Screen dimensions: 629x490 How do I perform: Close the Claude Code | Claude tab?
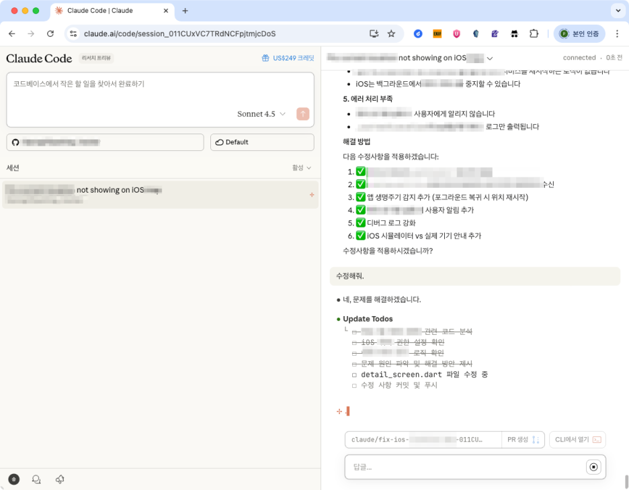[166, 11]
